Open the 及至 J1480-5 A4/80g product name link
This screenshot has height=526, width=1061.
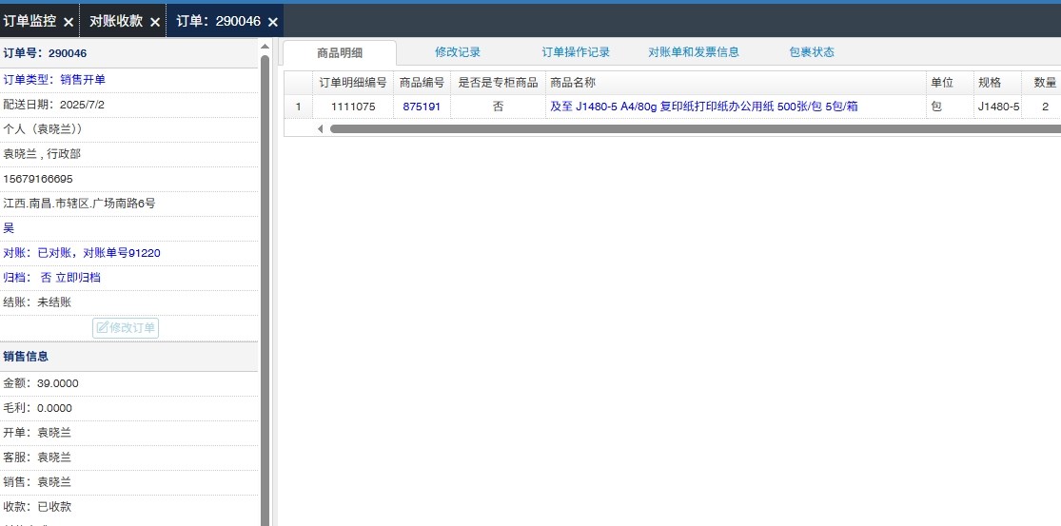click(704, 107)
